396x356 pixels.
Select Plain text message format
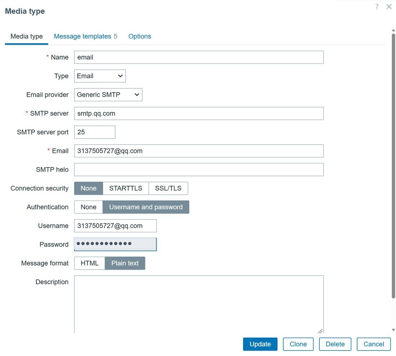coord(125,263)
